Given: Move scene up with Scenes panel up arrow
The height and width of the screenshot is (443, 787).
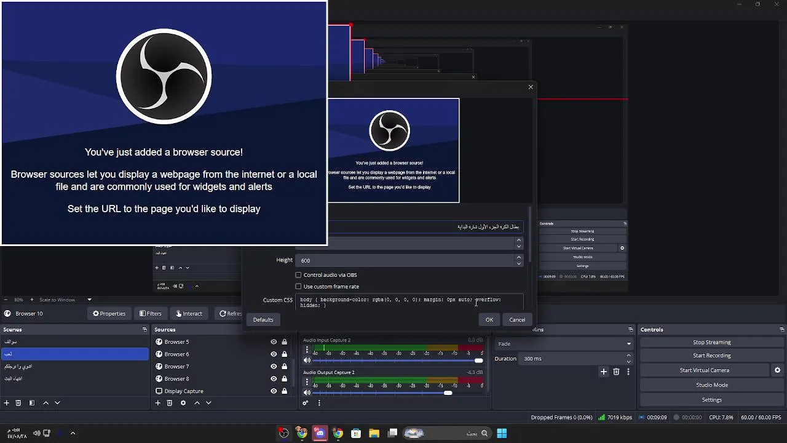Looking at the screenshot, I should coord(45,403).
